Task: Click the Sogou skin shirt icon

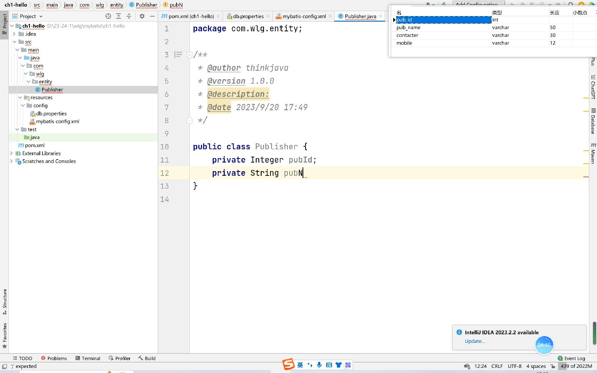Action: click(339, 365)
